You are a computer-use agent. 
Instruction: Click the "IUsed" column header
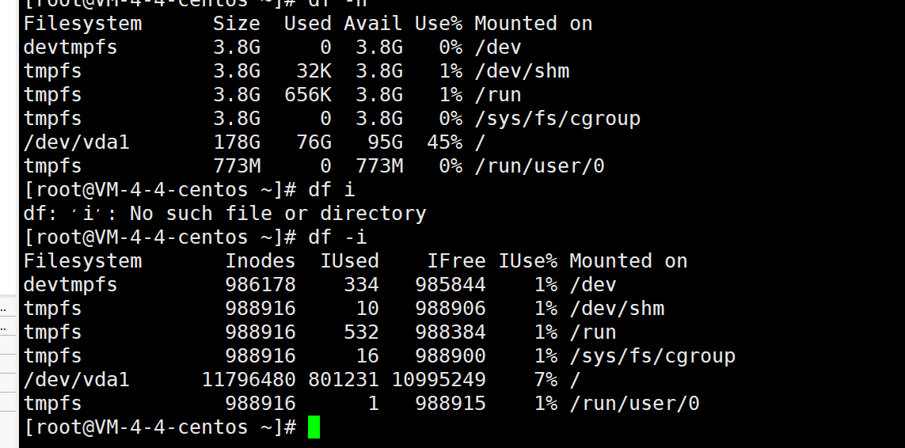tap(349, 261)
